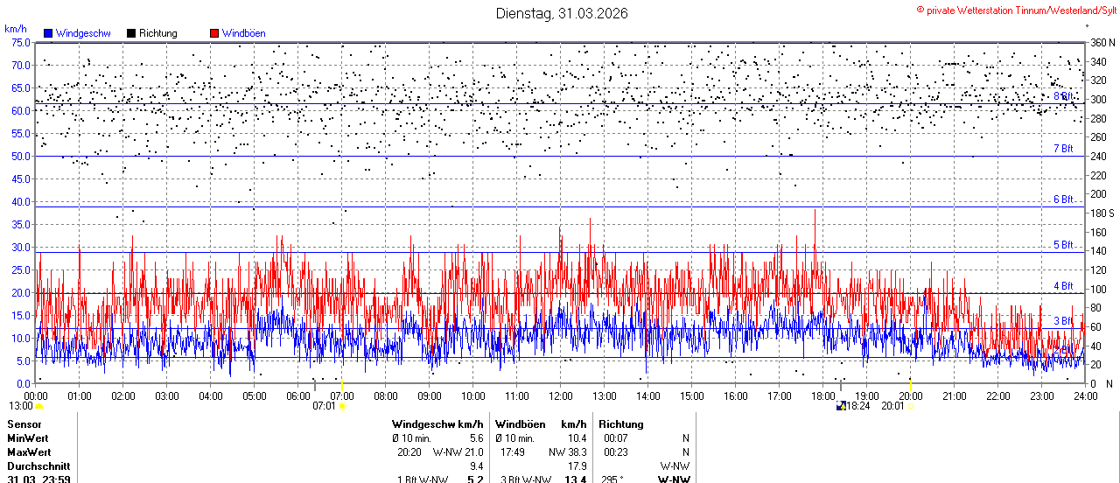Click the 01:00 time axis label
Viewport: 1120px width, 483px height.
pyautogui.click(x=80, y=395)
